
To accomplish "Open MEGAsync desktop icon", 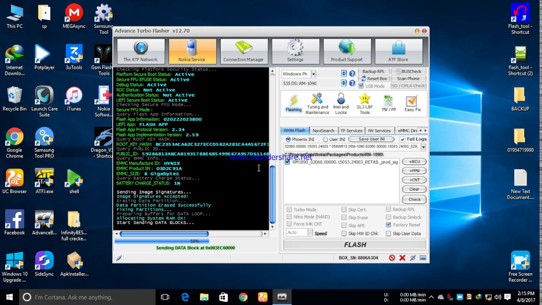I will tap(74, 16).
